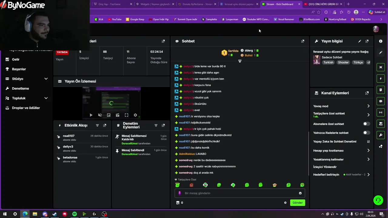
Task: Mute the stream preview audio
Action: tap(100, 115)
